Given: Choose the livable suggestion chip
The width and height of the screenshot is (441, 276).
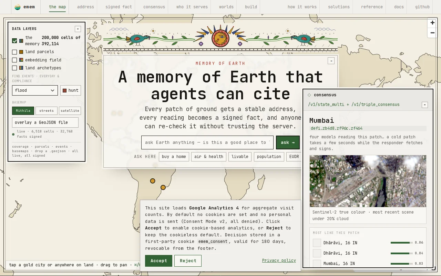Looking at the screenshot, I should (240, 157).
